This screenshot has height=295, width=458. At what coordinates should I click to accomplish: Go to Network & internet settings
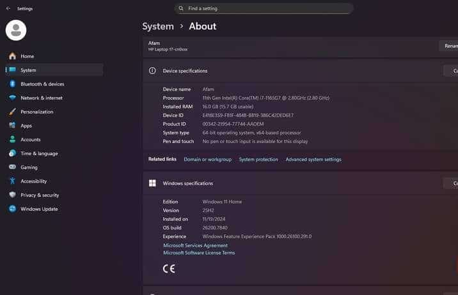54,98
